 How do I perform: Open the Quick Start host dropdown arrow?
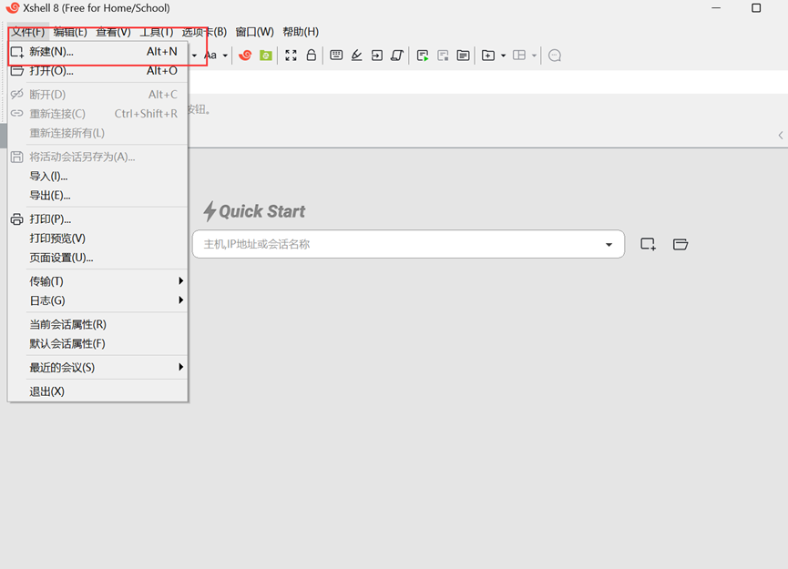609,245
